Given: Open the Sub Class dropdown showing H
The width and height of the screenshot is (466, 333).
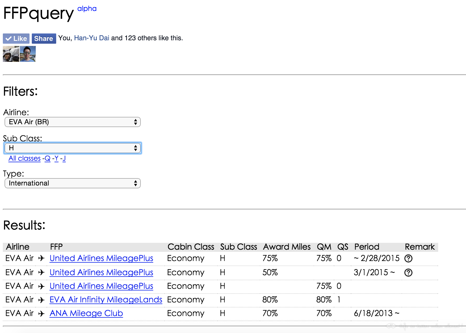Looking at the screenshot, I should [73, 148].
